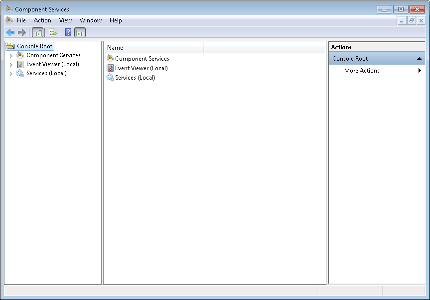The image size is (430, 300).
Task: Open the More Actions submenu arrow
Action: (x=420, y=70)
